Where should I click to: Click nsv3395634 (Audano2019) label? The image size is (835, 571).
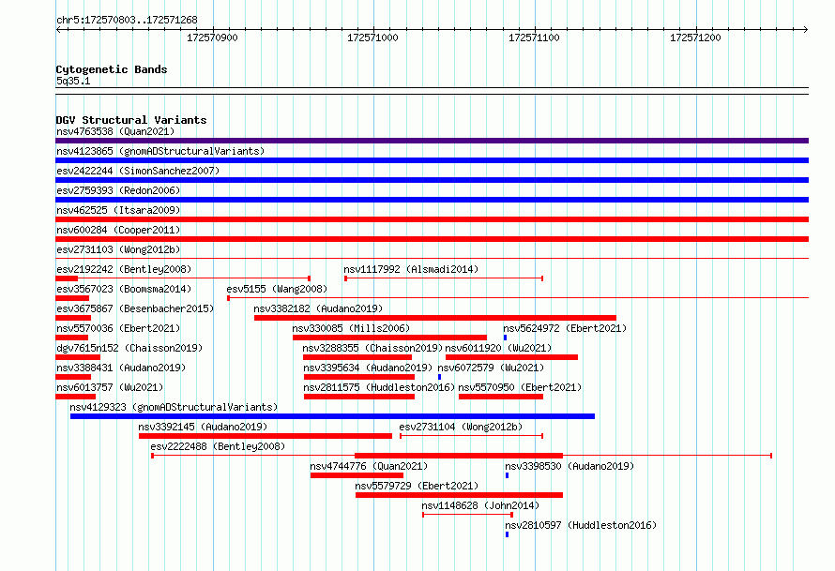tap(368, 368)
